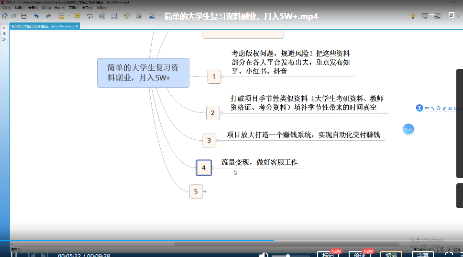
Task: Click the 项目放大打造一个赚钱系统 subtopic
Action: pos(303,135)
